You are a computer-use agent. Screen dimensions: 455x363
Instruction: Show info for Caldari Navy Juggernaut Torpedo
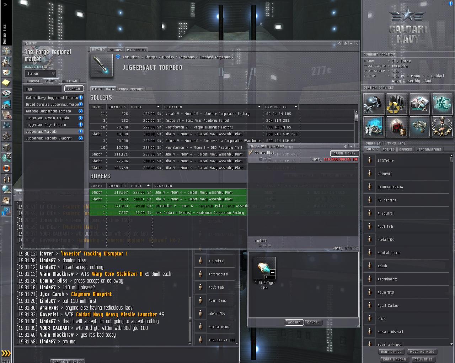click(x=81, y=98)
